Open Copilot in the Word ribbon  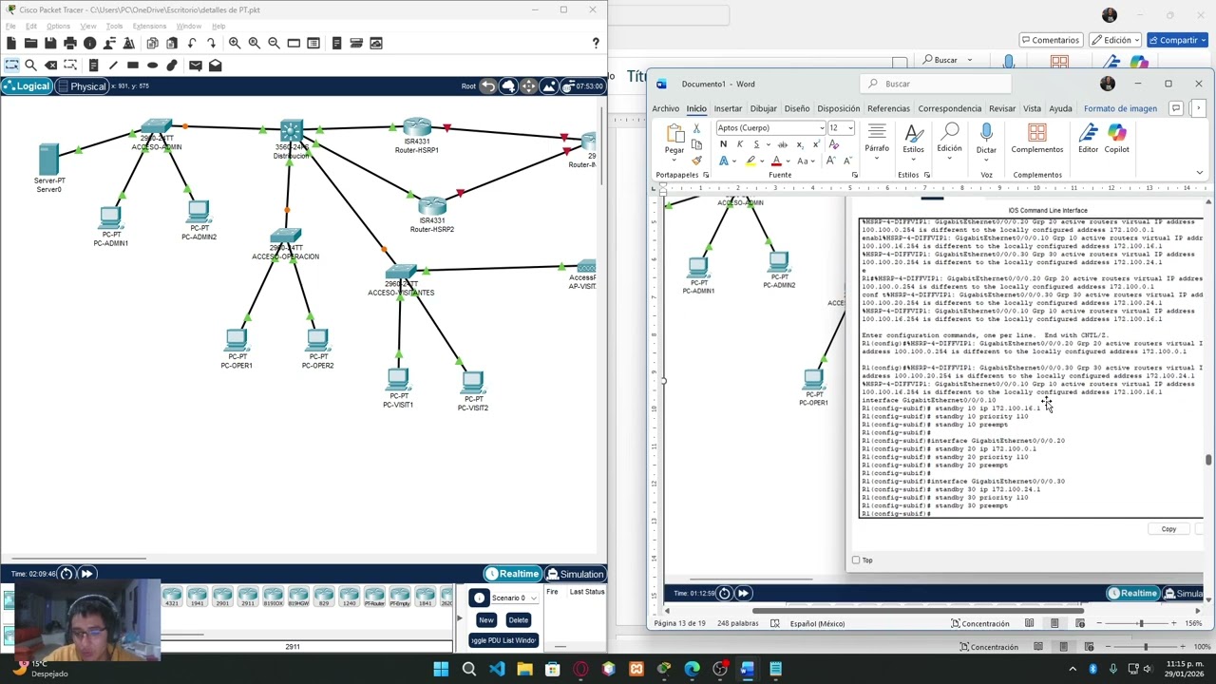(1116, 139)
